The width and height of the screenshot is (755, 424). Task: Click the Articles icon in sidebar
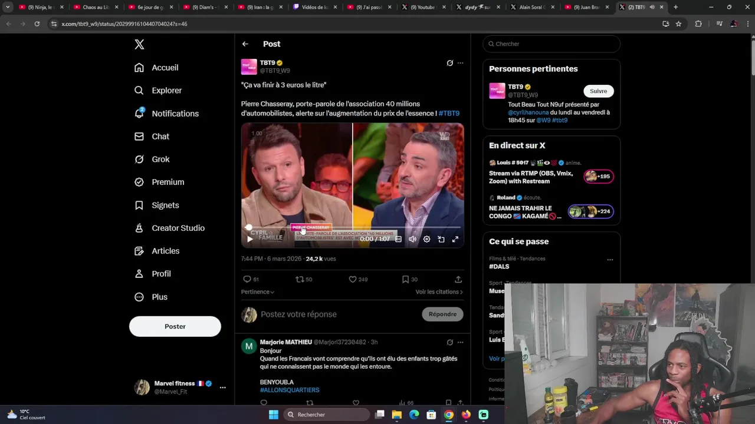[x=139, y=251]
